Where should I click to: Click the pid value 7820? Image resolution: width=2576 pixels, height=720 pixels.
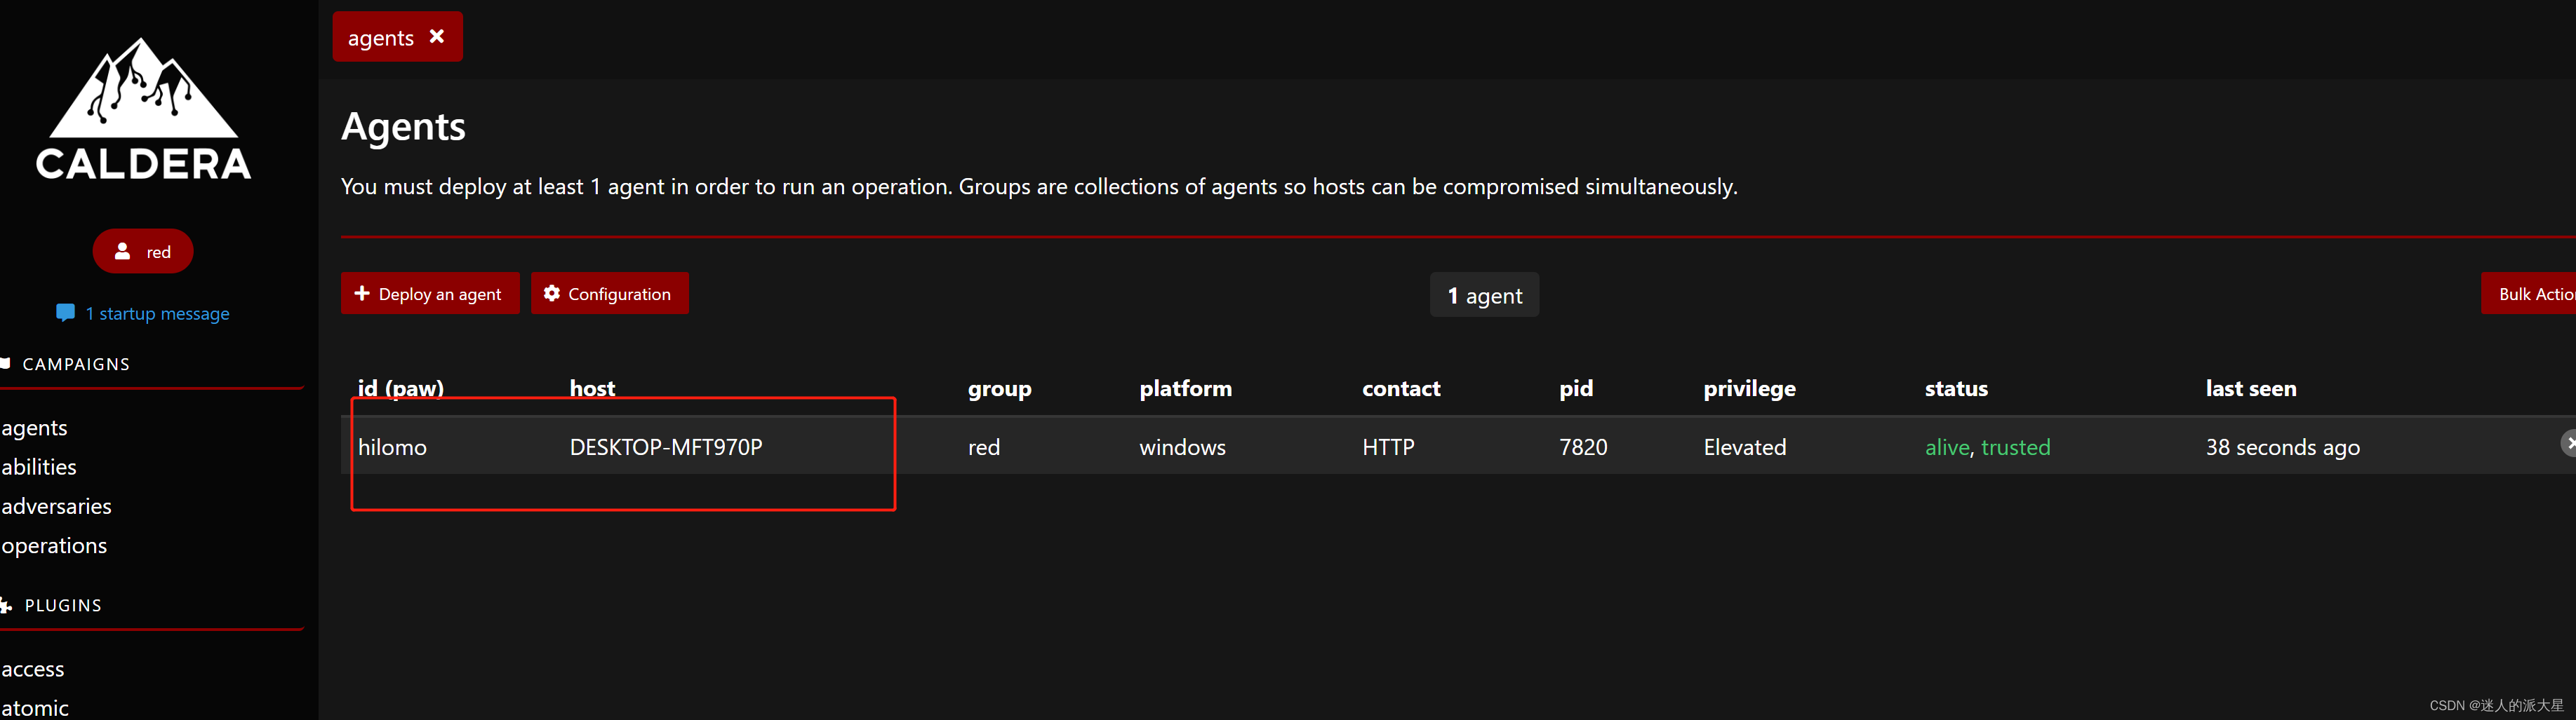(1583, 447)
